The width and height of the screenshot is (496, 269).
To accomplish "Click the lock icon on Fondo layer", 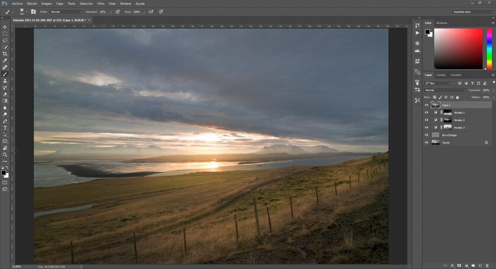I will pyautogui.click(x=487, y=142).
